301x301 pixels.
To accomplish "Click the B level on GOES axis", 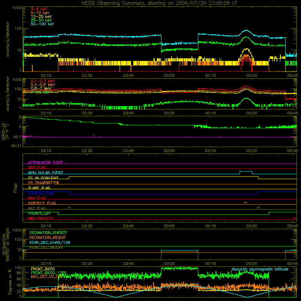I will (x=20, y=117).
